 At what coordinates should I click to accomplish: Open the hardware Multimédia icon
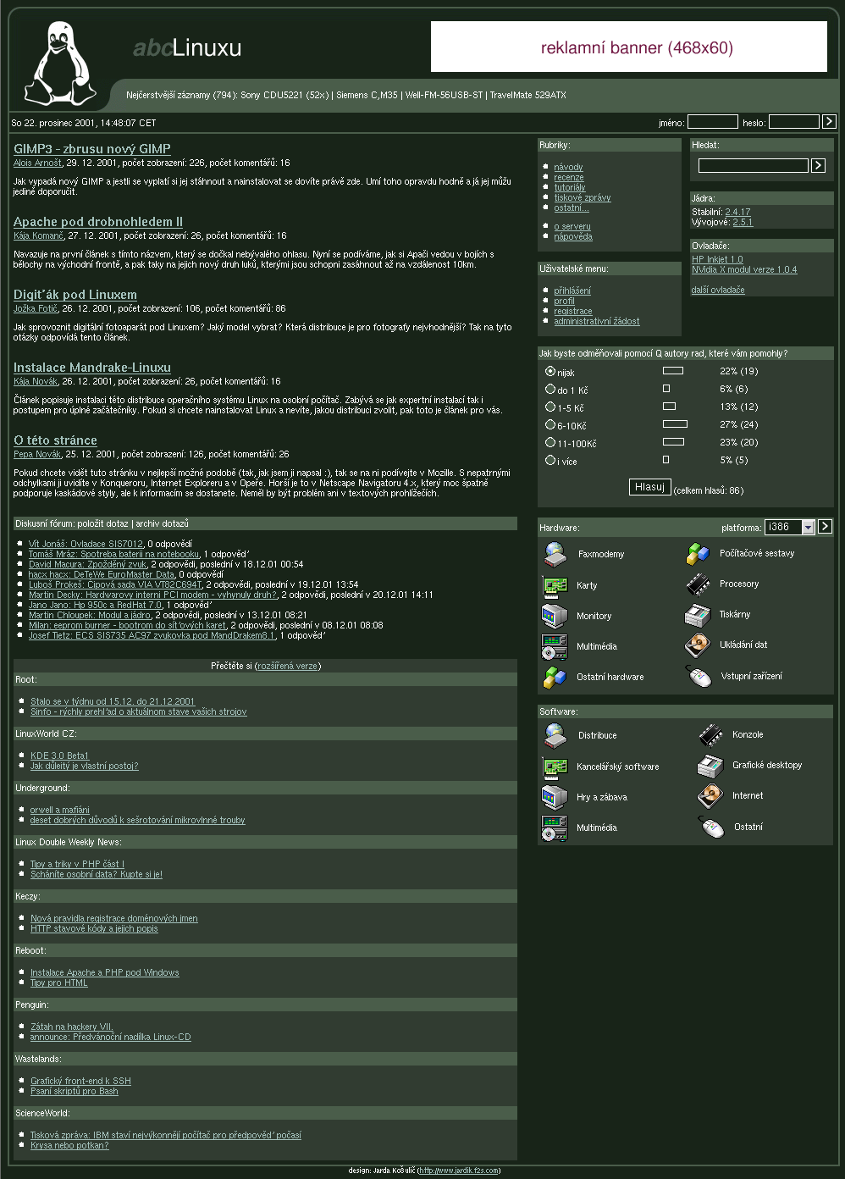(x=555, y=646)
